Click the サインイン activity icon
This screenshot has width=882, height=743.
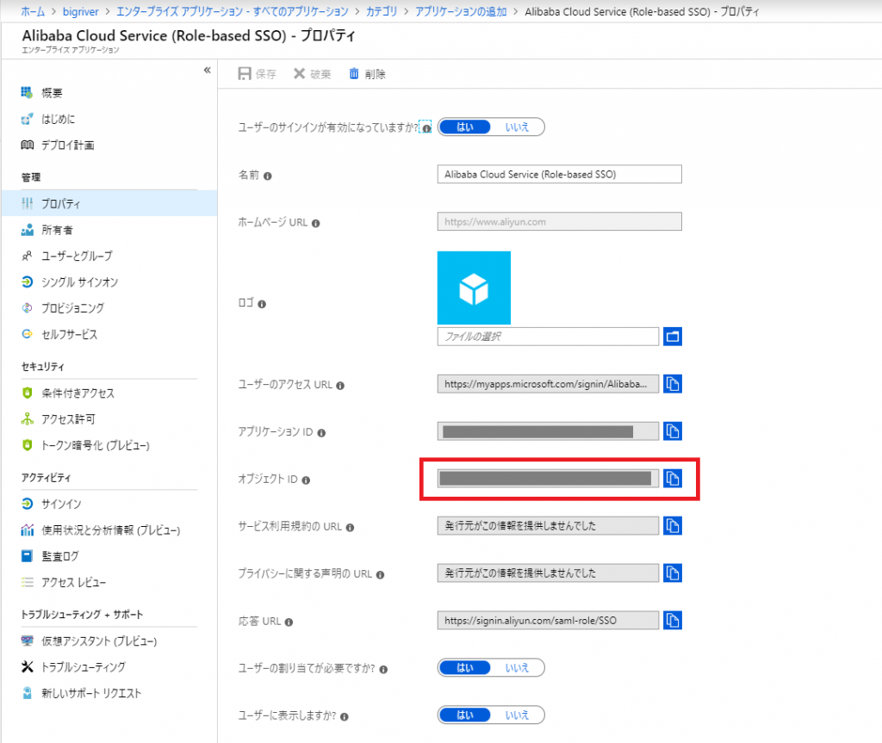click(27, 504)
